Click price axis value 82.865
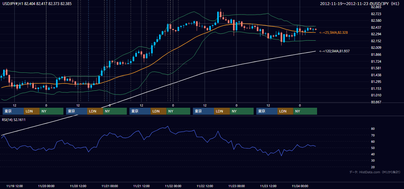 [x=376, y=7]
